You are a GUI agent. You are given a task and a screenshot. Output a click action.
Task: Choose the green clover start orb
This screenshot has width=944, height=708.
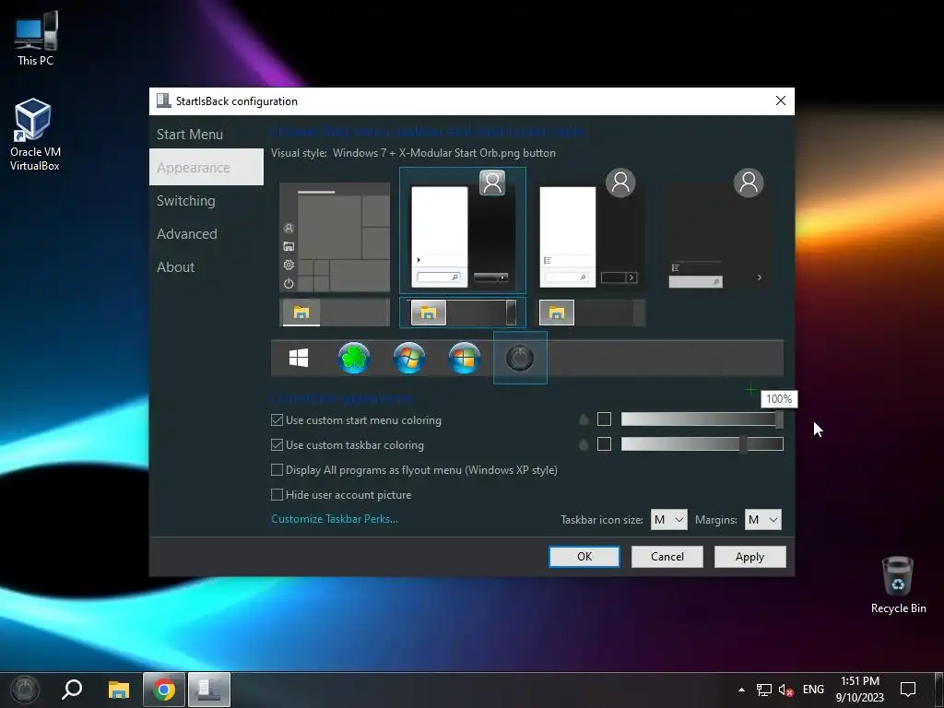tap(354, 358)
